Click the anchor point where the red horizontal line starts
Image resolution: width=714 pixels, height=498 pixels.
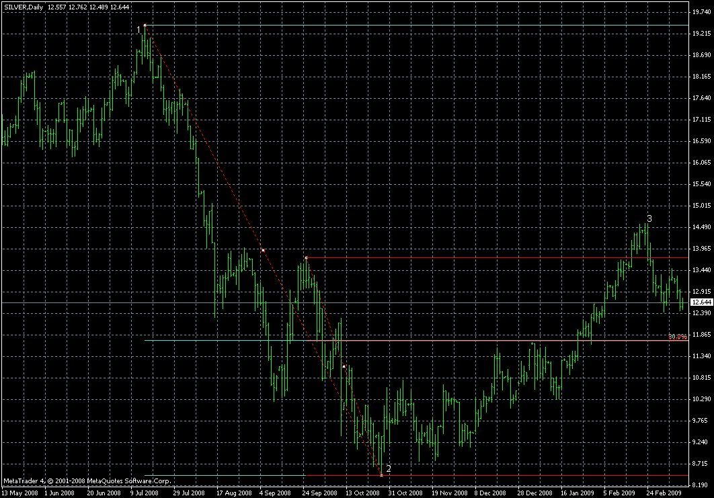(306, 257)
